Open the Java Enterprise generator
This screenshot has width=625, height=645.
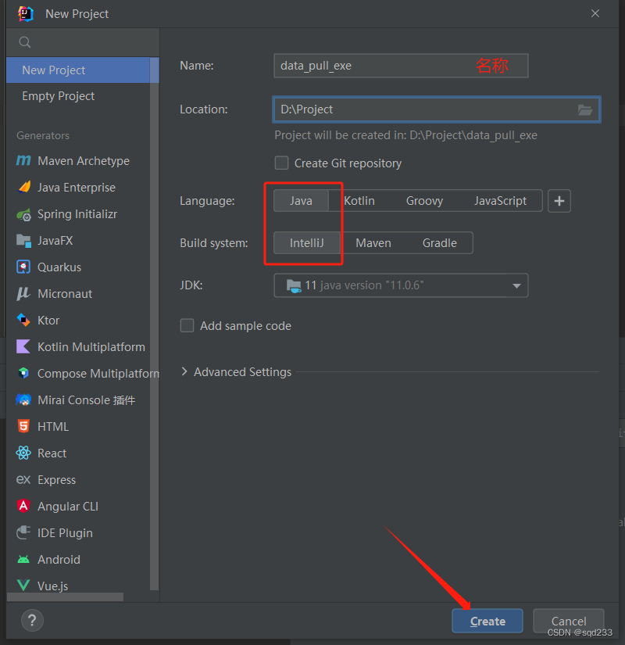78,187
